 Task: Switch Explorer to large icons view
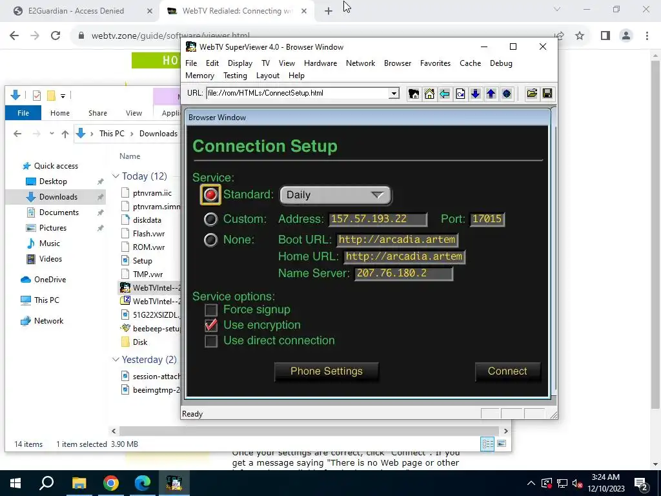[501, 444]
